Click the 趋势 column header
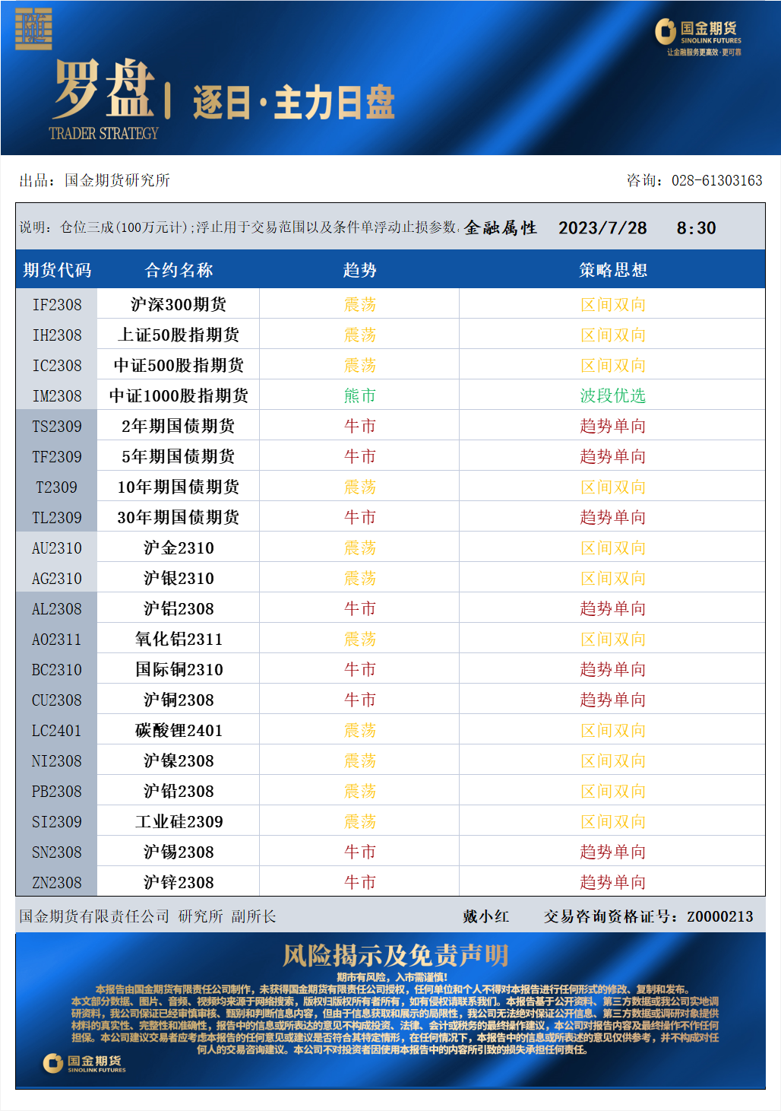The width and height of the screenshot is (781, 1111). coord(359,270)
